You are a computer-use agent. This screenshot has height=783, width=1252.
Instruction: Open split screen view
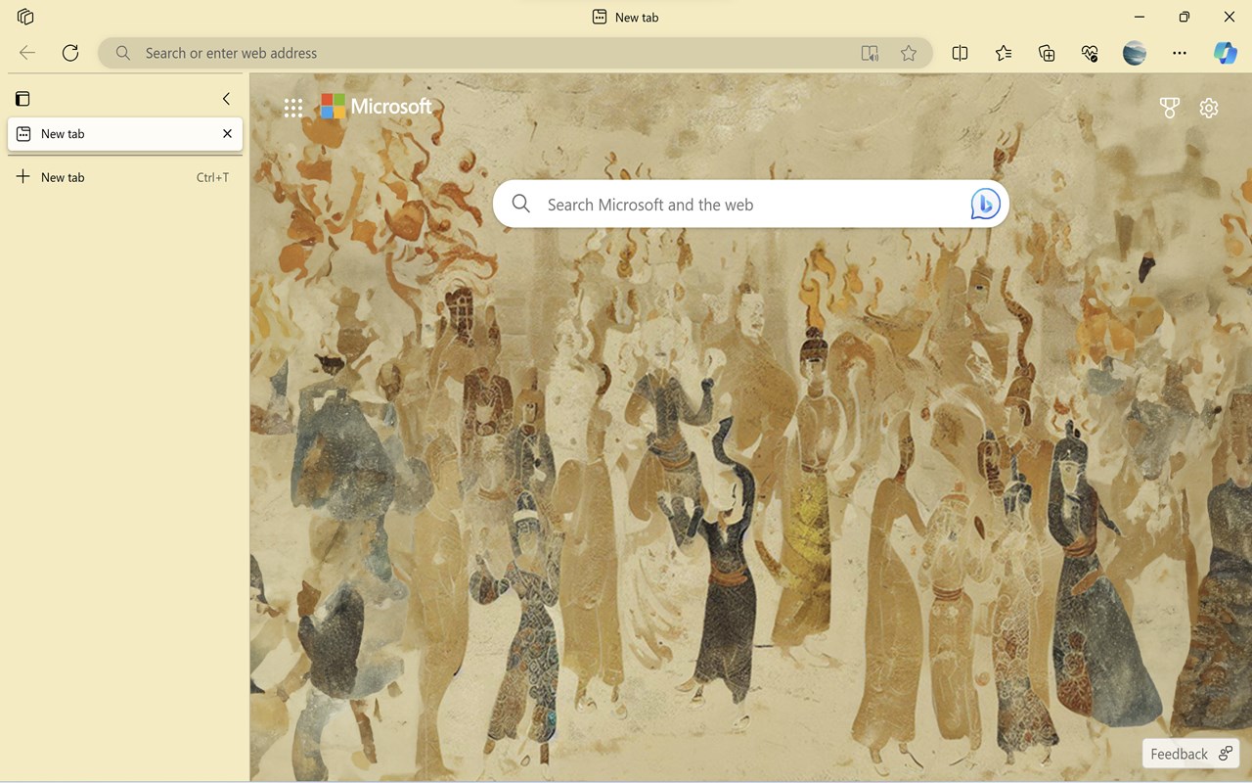click(960, 53)
